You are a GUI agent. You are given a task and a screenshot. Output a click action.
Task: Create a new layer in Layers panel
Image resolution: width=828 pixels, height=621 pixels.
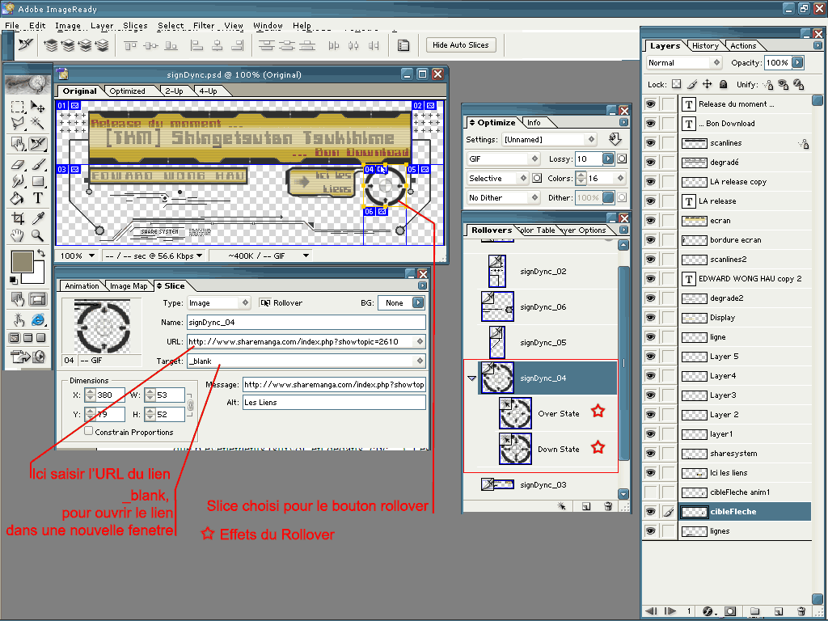[x=778, y=611]
